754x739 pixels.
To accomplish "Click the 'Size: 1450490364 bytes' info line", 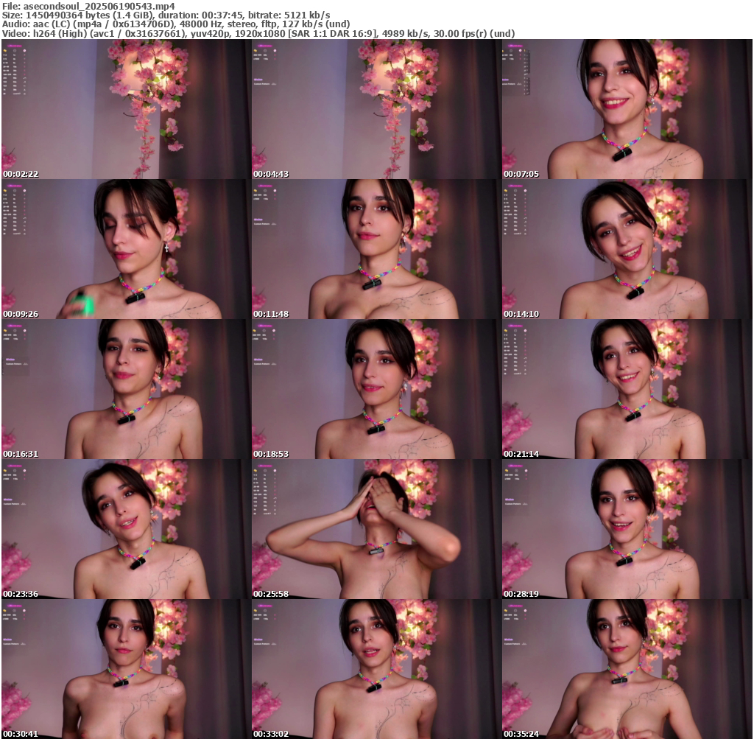I will 166,15.
